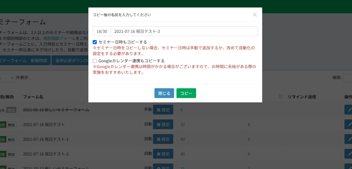The height and width of the screenshot is (169, 352).
Task: Open gear 設定 for 祝日テスト-1 row
Action: [163, 139]
